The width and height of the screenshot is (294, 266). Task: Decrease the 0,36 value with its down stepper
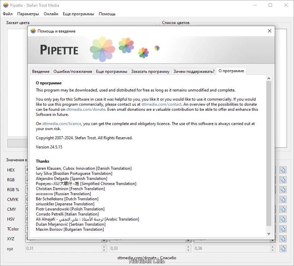click(x=272, y=250)
